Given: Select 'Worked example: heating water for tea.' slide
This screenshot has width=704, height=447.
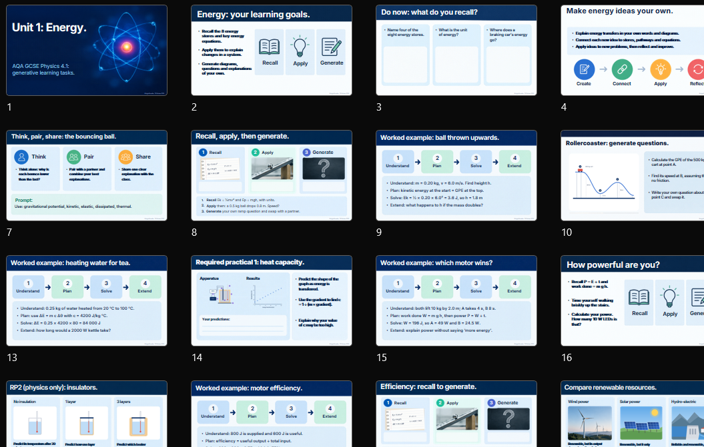Looking at the screenshot, I should pyautogui.click(x=87, y=300).
